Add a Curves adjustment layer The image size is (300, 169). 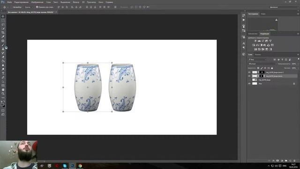(x=263, y=41)
